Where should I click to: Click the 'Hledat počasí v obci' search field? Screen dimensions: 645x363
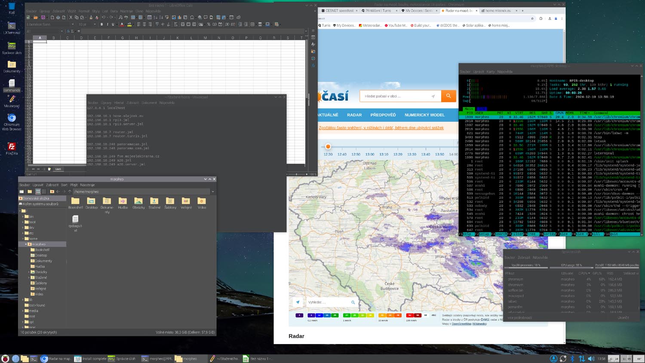[400, 96]
